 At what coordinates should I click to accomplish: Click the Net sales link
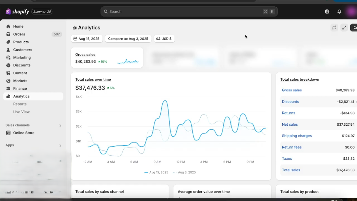coord(290,125)
